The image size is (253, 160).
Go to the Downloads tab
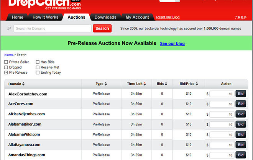105,17
